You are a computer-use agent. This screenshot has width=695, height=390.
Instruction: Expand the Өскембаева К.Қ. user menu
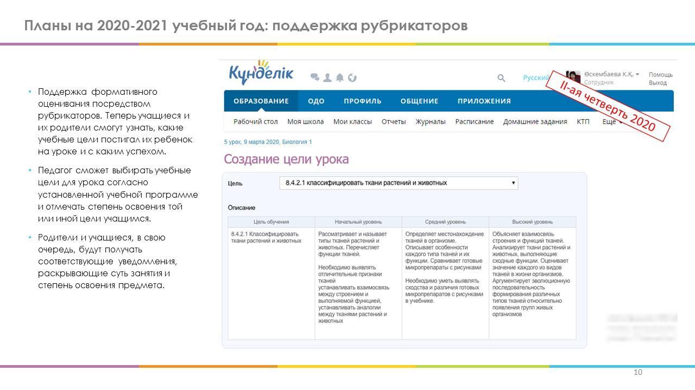(612, 74)
